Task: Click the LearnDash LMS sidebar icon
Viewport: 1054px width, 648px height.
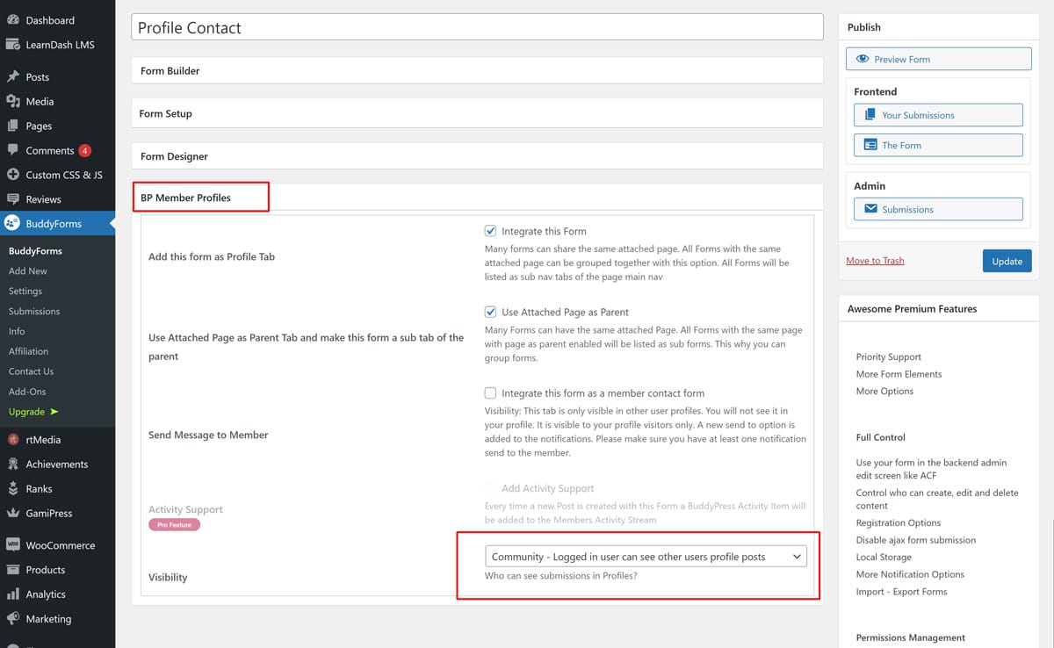Action: click(x=13, y=45)
